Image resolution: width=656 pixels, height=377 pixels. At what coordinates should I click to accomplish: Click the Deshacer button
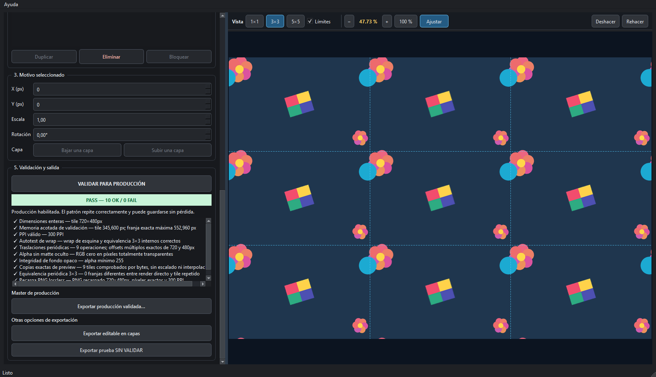pos(606,21)
